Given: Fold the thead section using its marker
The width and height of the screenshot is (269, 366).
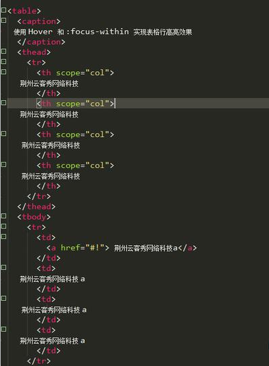Looking at the screenshot, I should 3,51.
